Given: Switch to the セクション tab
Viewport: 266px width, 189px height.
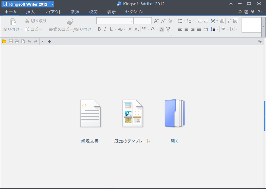Looking at the screenshot, I should (134, 12).
